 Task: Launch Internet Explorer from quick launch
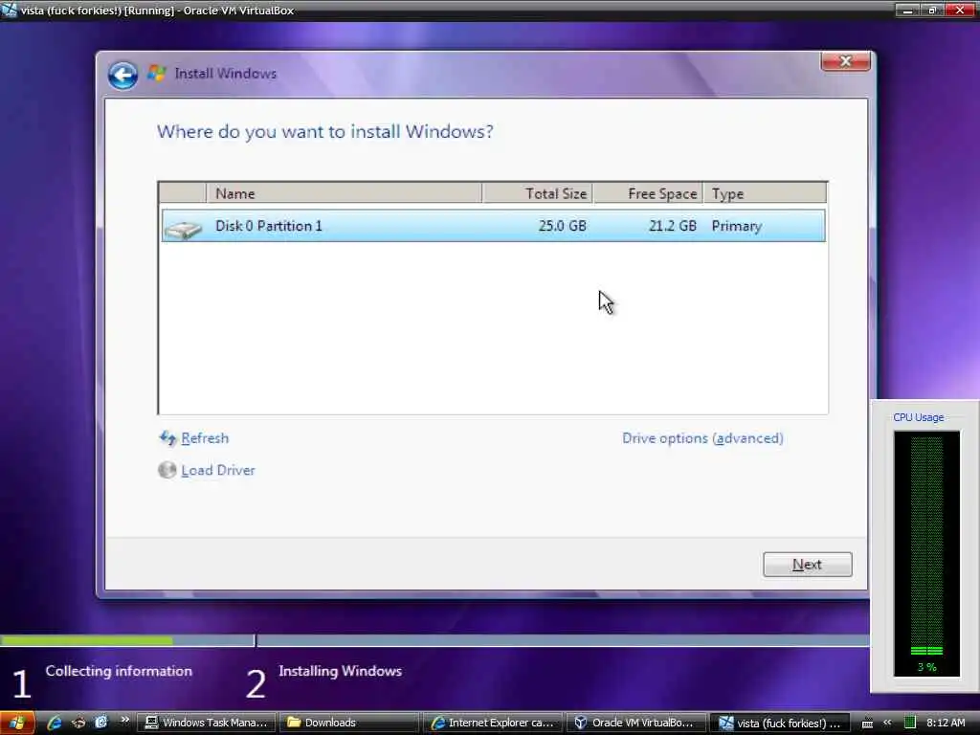point(55,723)
